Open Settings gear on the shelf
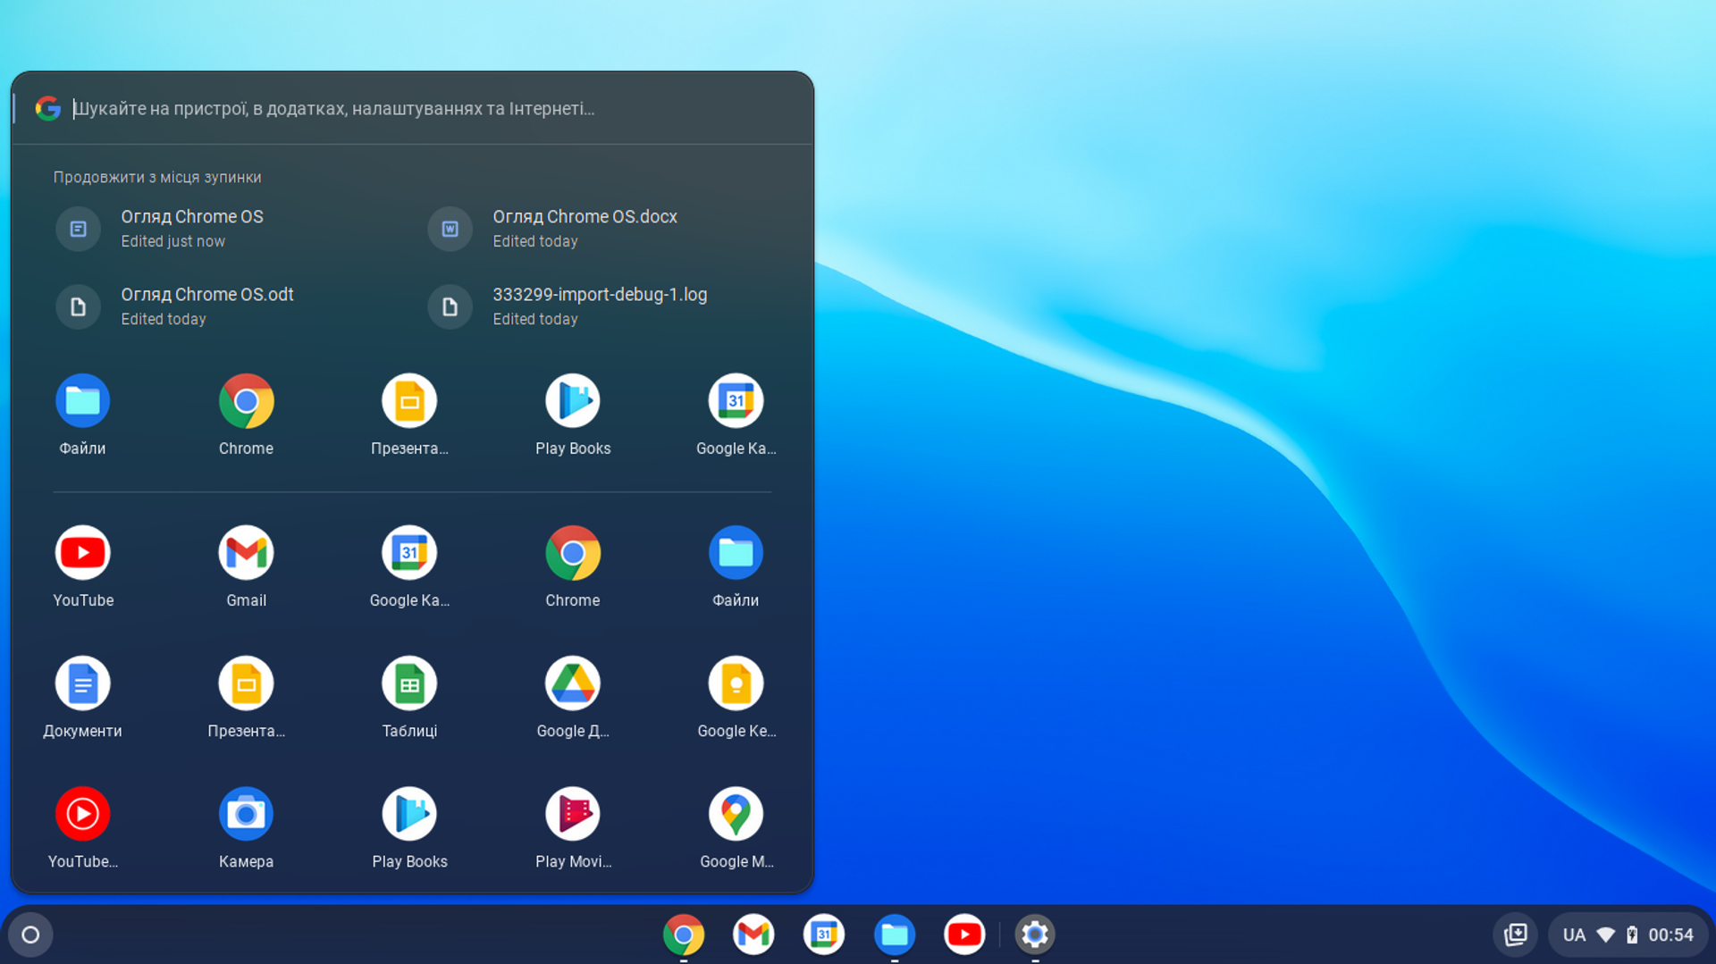 pos(1034,935)
